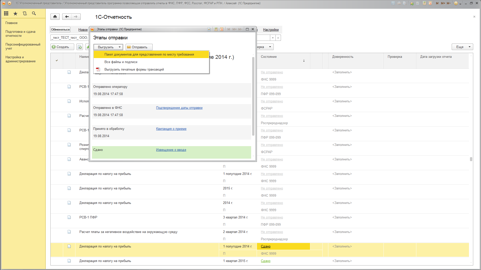Click the Дата загрузки отчета column header
The image size is (481, 270).
[442, 61]
